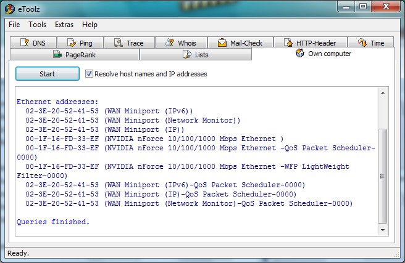Click the 'WAN Miniport (Network Monitor))' line
The width and height of the screenshot is (405, 263).
[x=133, y=120]
